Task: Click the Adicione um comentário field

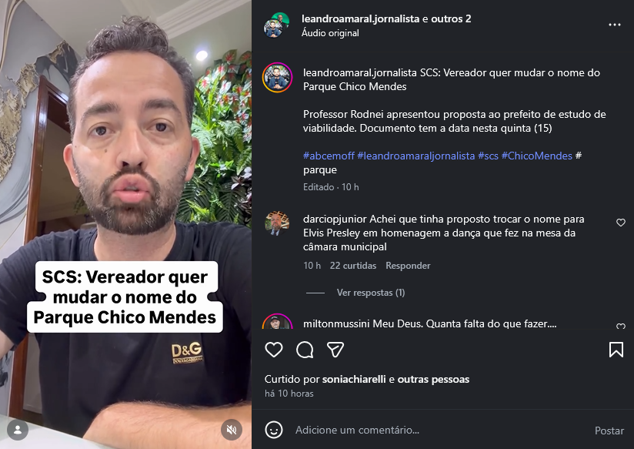Action: coord(437,430)
